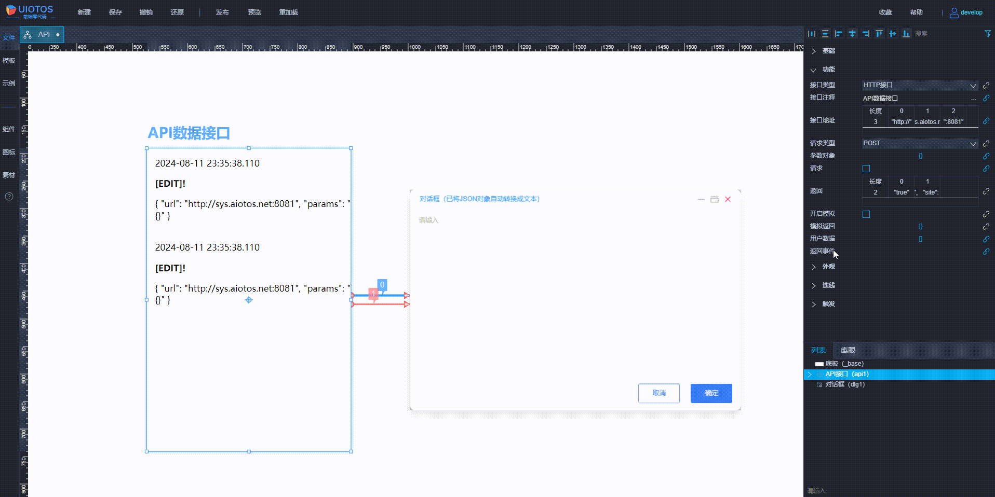Open the 素材 sidebar panel
This screenshot has height=497, width=995.
click(9, 175)
